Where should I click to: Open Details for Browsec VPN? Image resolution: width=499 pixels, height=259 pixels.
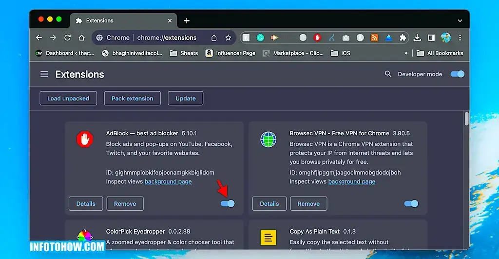tap(269, 203)
